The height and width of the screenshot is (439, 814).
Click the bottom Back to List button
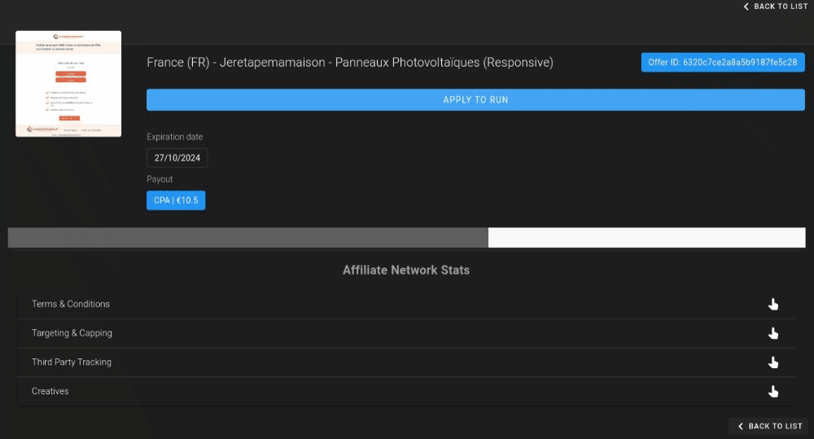768,426
